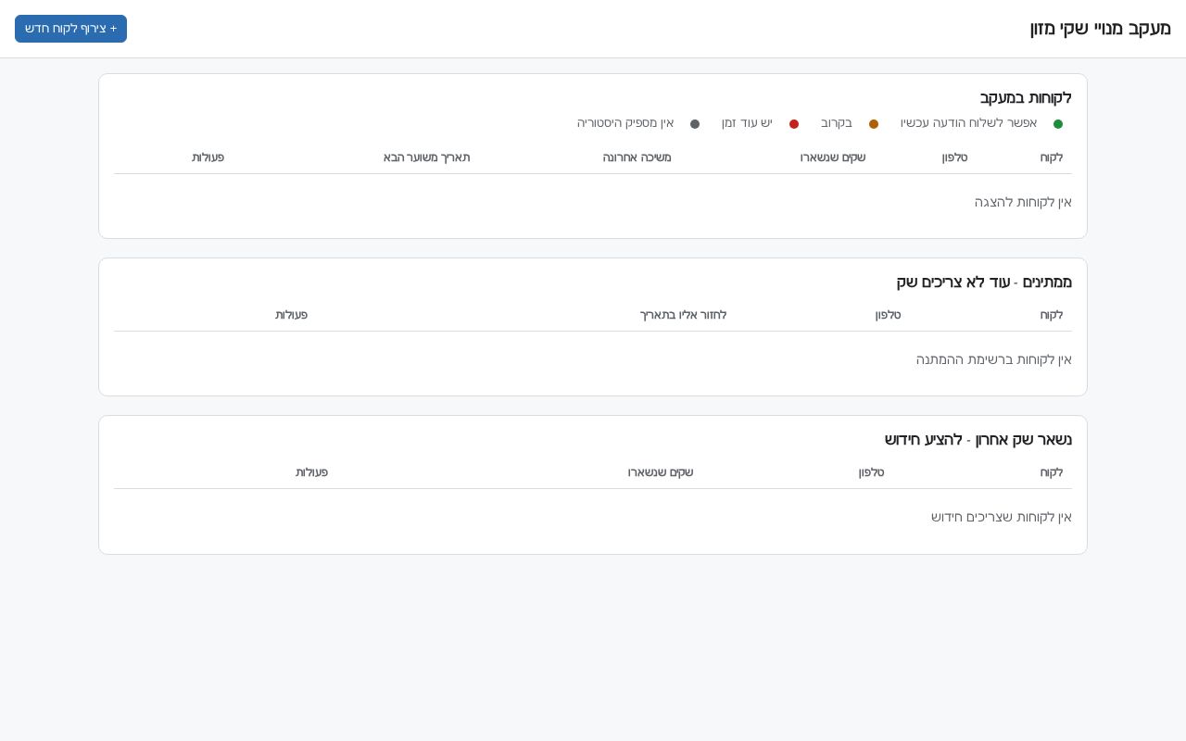Click the page title 'מעקב מנויי שקי מזון'
1186x741 pixels.
click(1101, 29)
